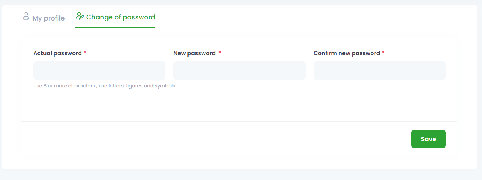This screenshot has width=482, height=180.
Task: Click the person icon beside My profile
Action: 26,16
